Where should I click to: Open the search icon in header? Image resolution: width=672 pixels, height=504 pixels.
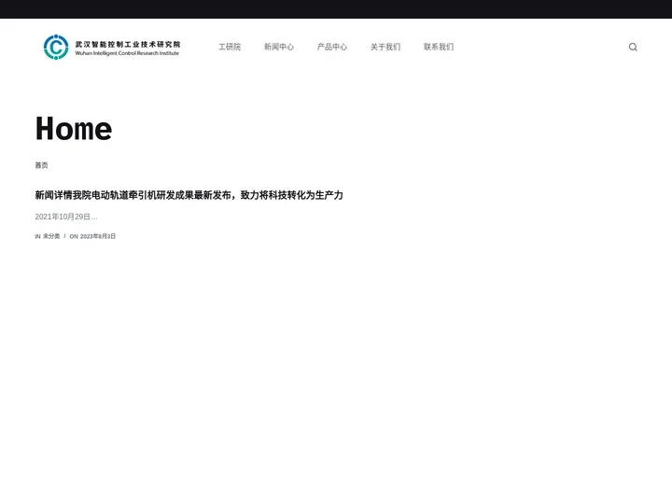click(633, 48)
